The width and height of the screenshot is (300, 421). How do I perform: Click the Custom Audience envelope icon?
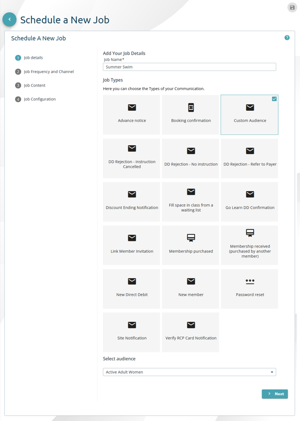tap(250, 108)
